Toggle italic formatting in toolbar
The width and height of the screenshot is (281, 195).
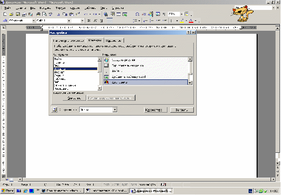(x=95, y=21)
